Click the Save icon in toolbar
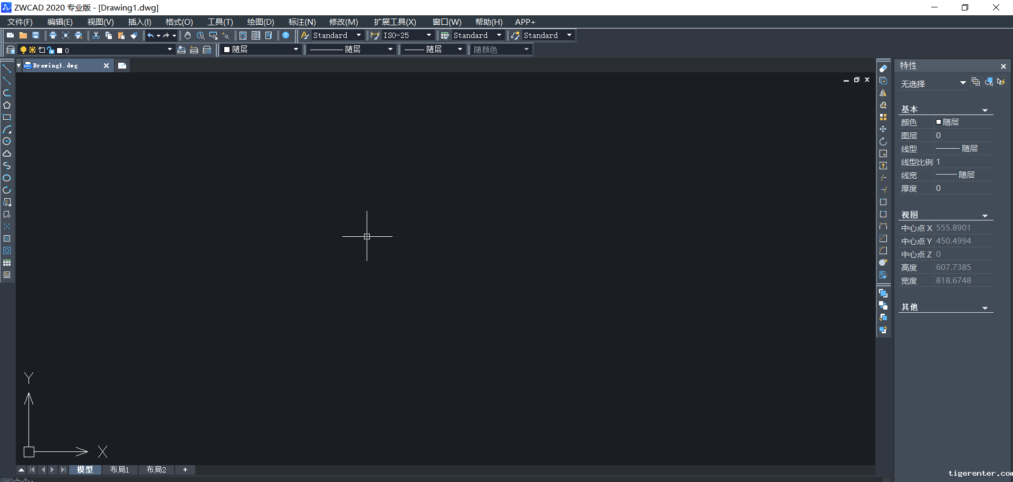This screenshot has height=482, width=1013. pos(36,35)
